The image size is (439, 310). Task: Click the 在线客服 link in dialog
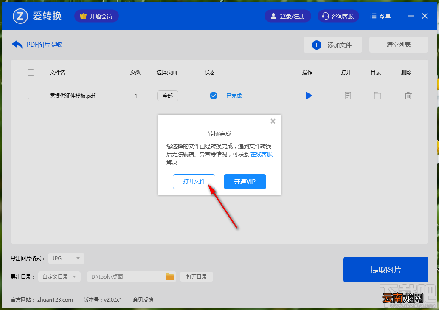click(x=262, y=154)
